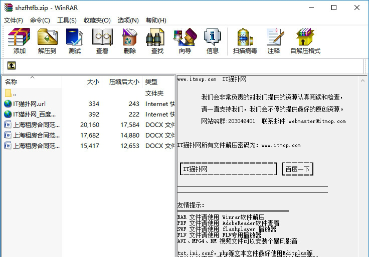Select the IT猫扑网_百度... file name
369x267 pixels.
(x=35, y=114)
